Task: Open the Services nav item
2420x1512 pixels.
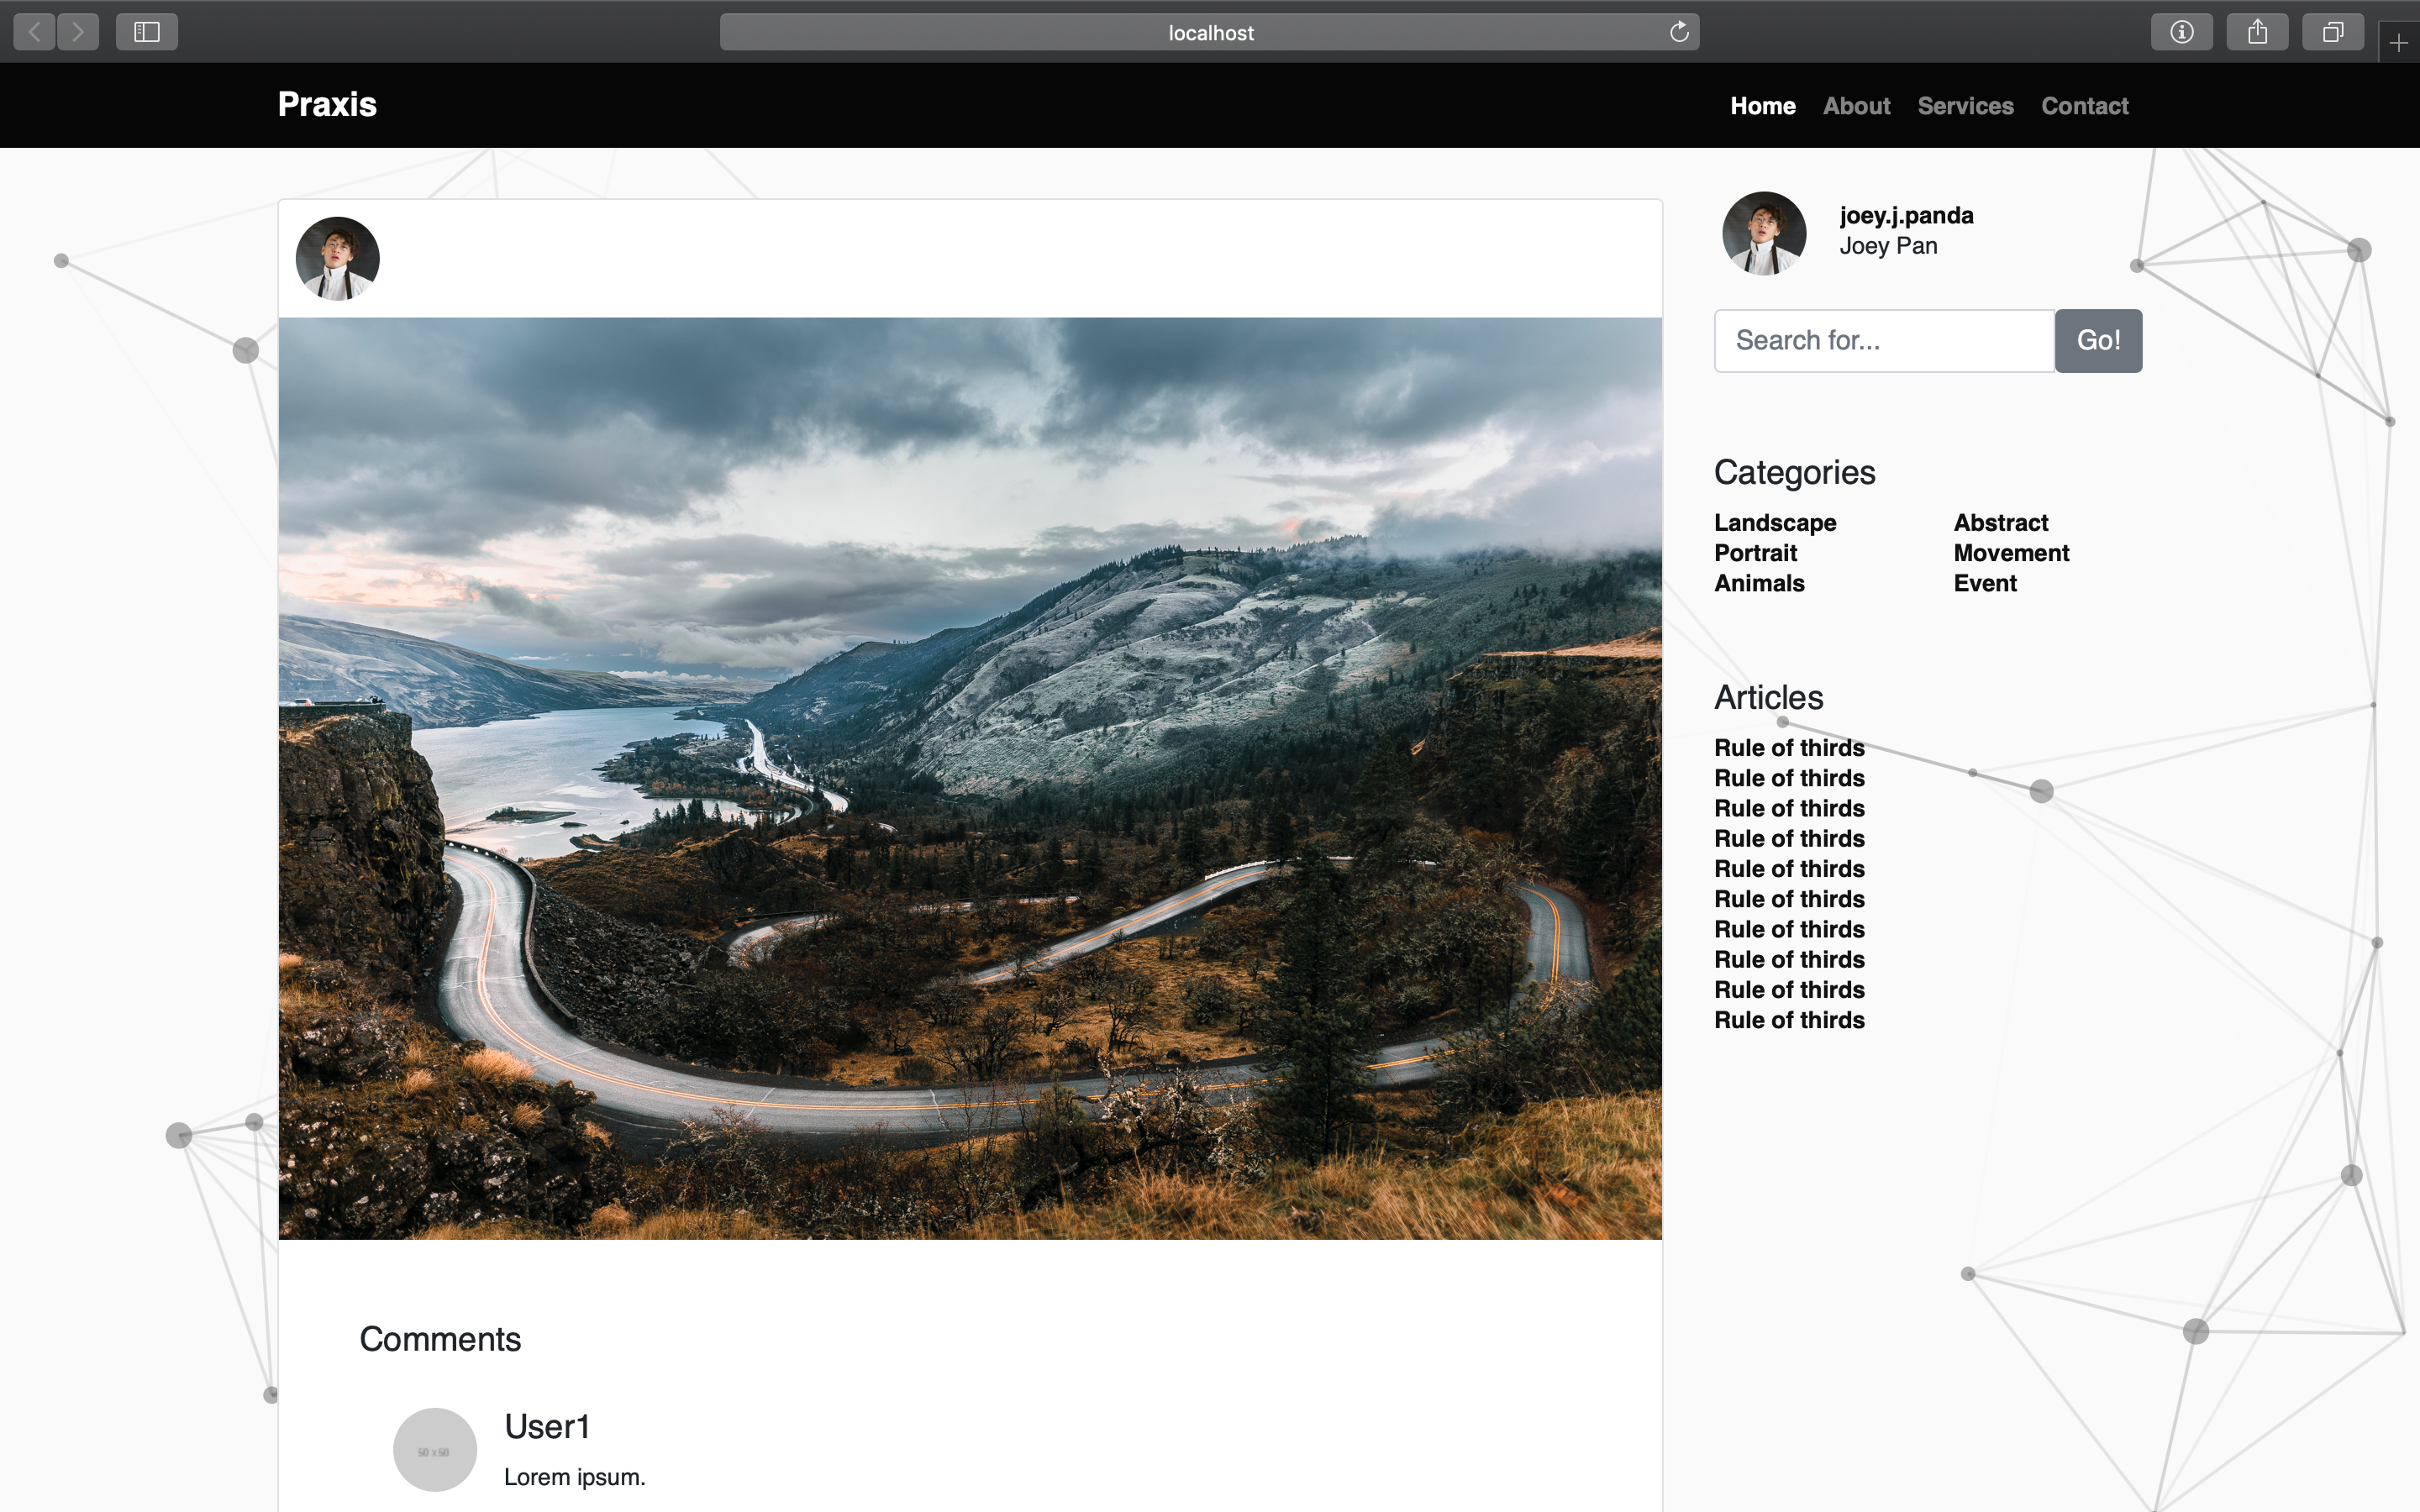Action: point(1965,106)
